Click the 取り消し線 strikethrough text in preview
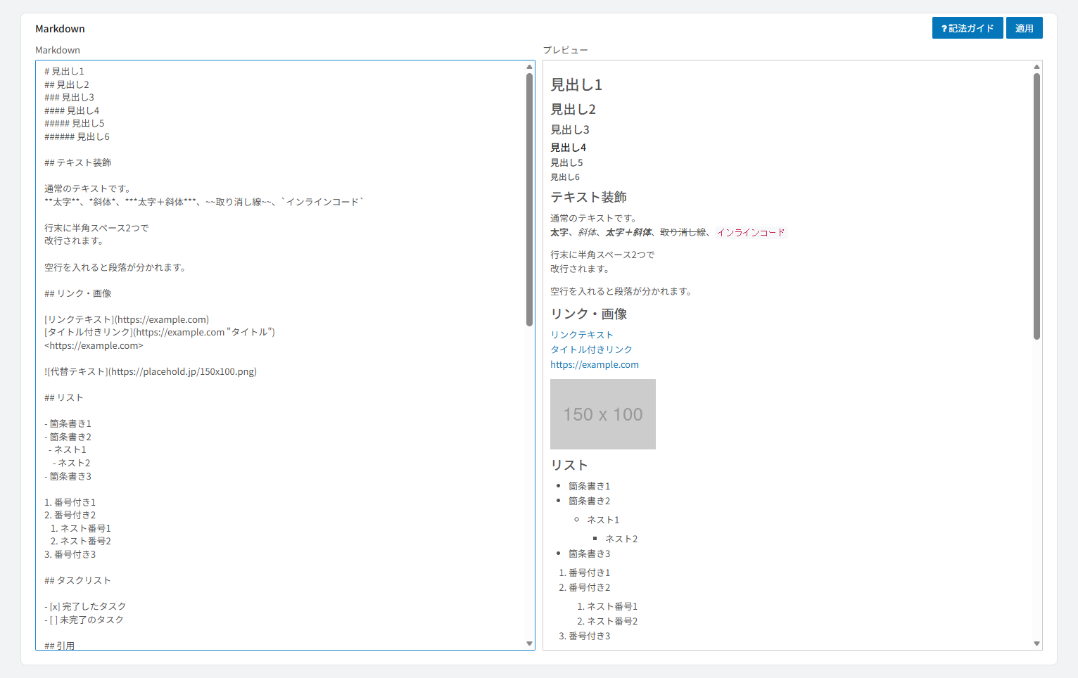Screen dimensions: 1078x678 pos(683,233)
